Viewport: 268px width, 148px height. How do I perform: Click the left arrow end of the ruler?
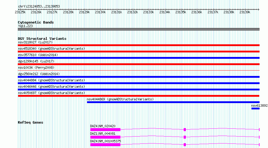[19, 9]
